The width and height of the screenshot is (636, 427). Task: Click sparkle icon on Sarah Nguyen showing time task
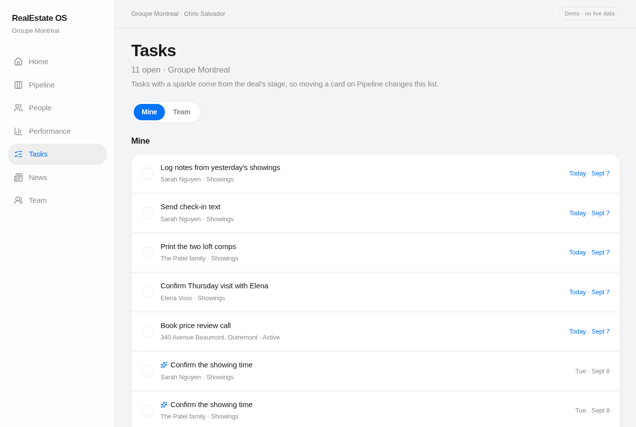164,365
